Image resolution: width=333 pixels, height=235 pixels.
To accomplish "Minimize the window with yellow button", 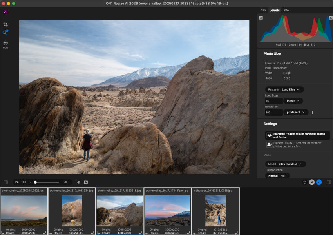I will tap(9, 4).
